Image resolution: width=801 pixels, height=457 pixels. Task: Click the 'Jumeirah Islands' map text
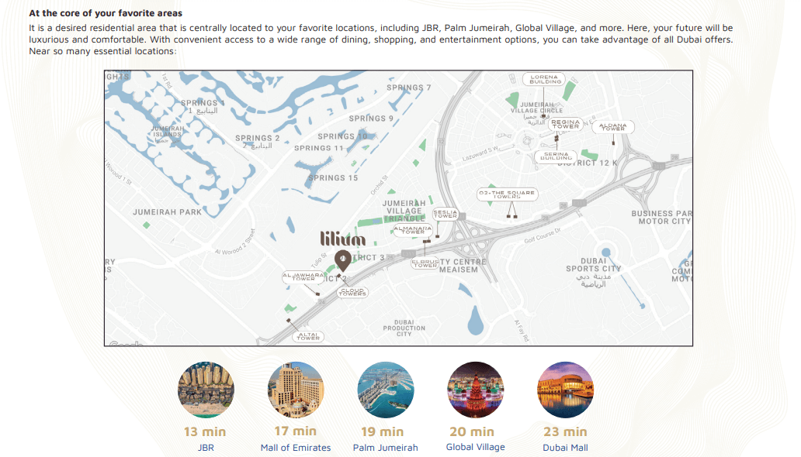click(x=168, y=132)
